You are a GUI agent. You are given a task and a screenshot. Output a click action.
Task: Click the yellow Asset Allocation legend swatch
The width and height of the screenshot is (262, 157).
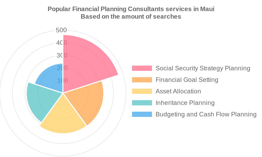coord(142,91)
